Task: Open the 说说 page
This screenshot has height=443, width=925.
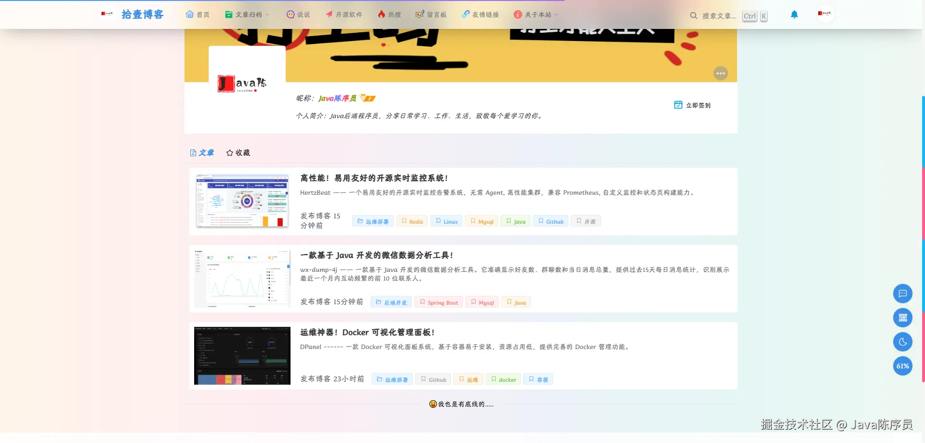Action: (x=298, y=14)
